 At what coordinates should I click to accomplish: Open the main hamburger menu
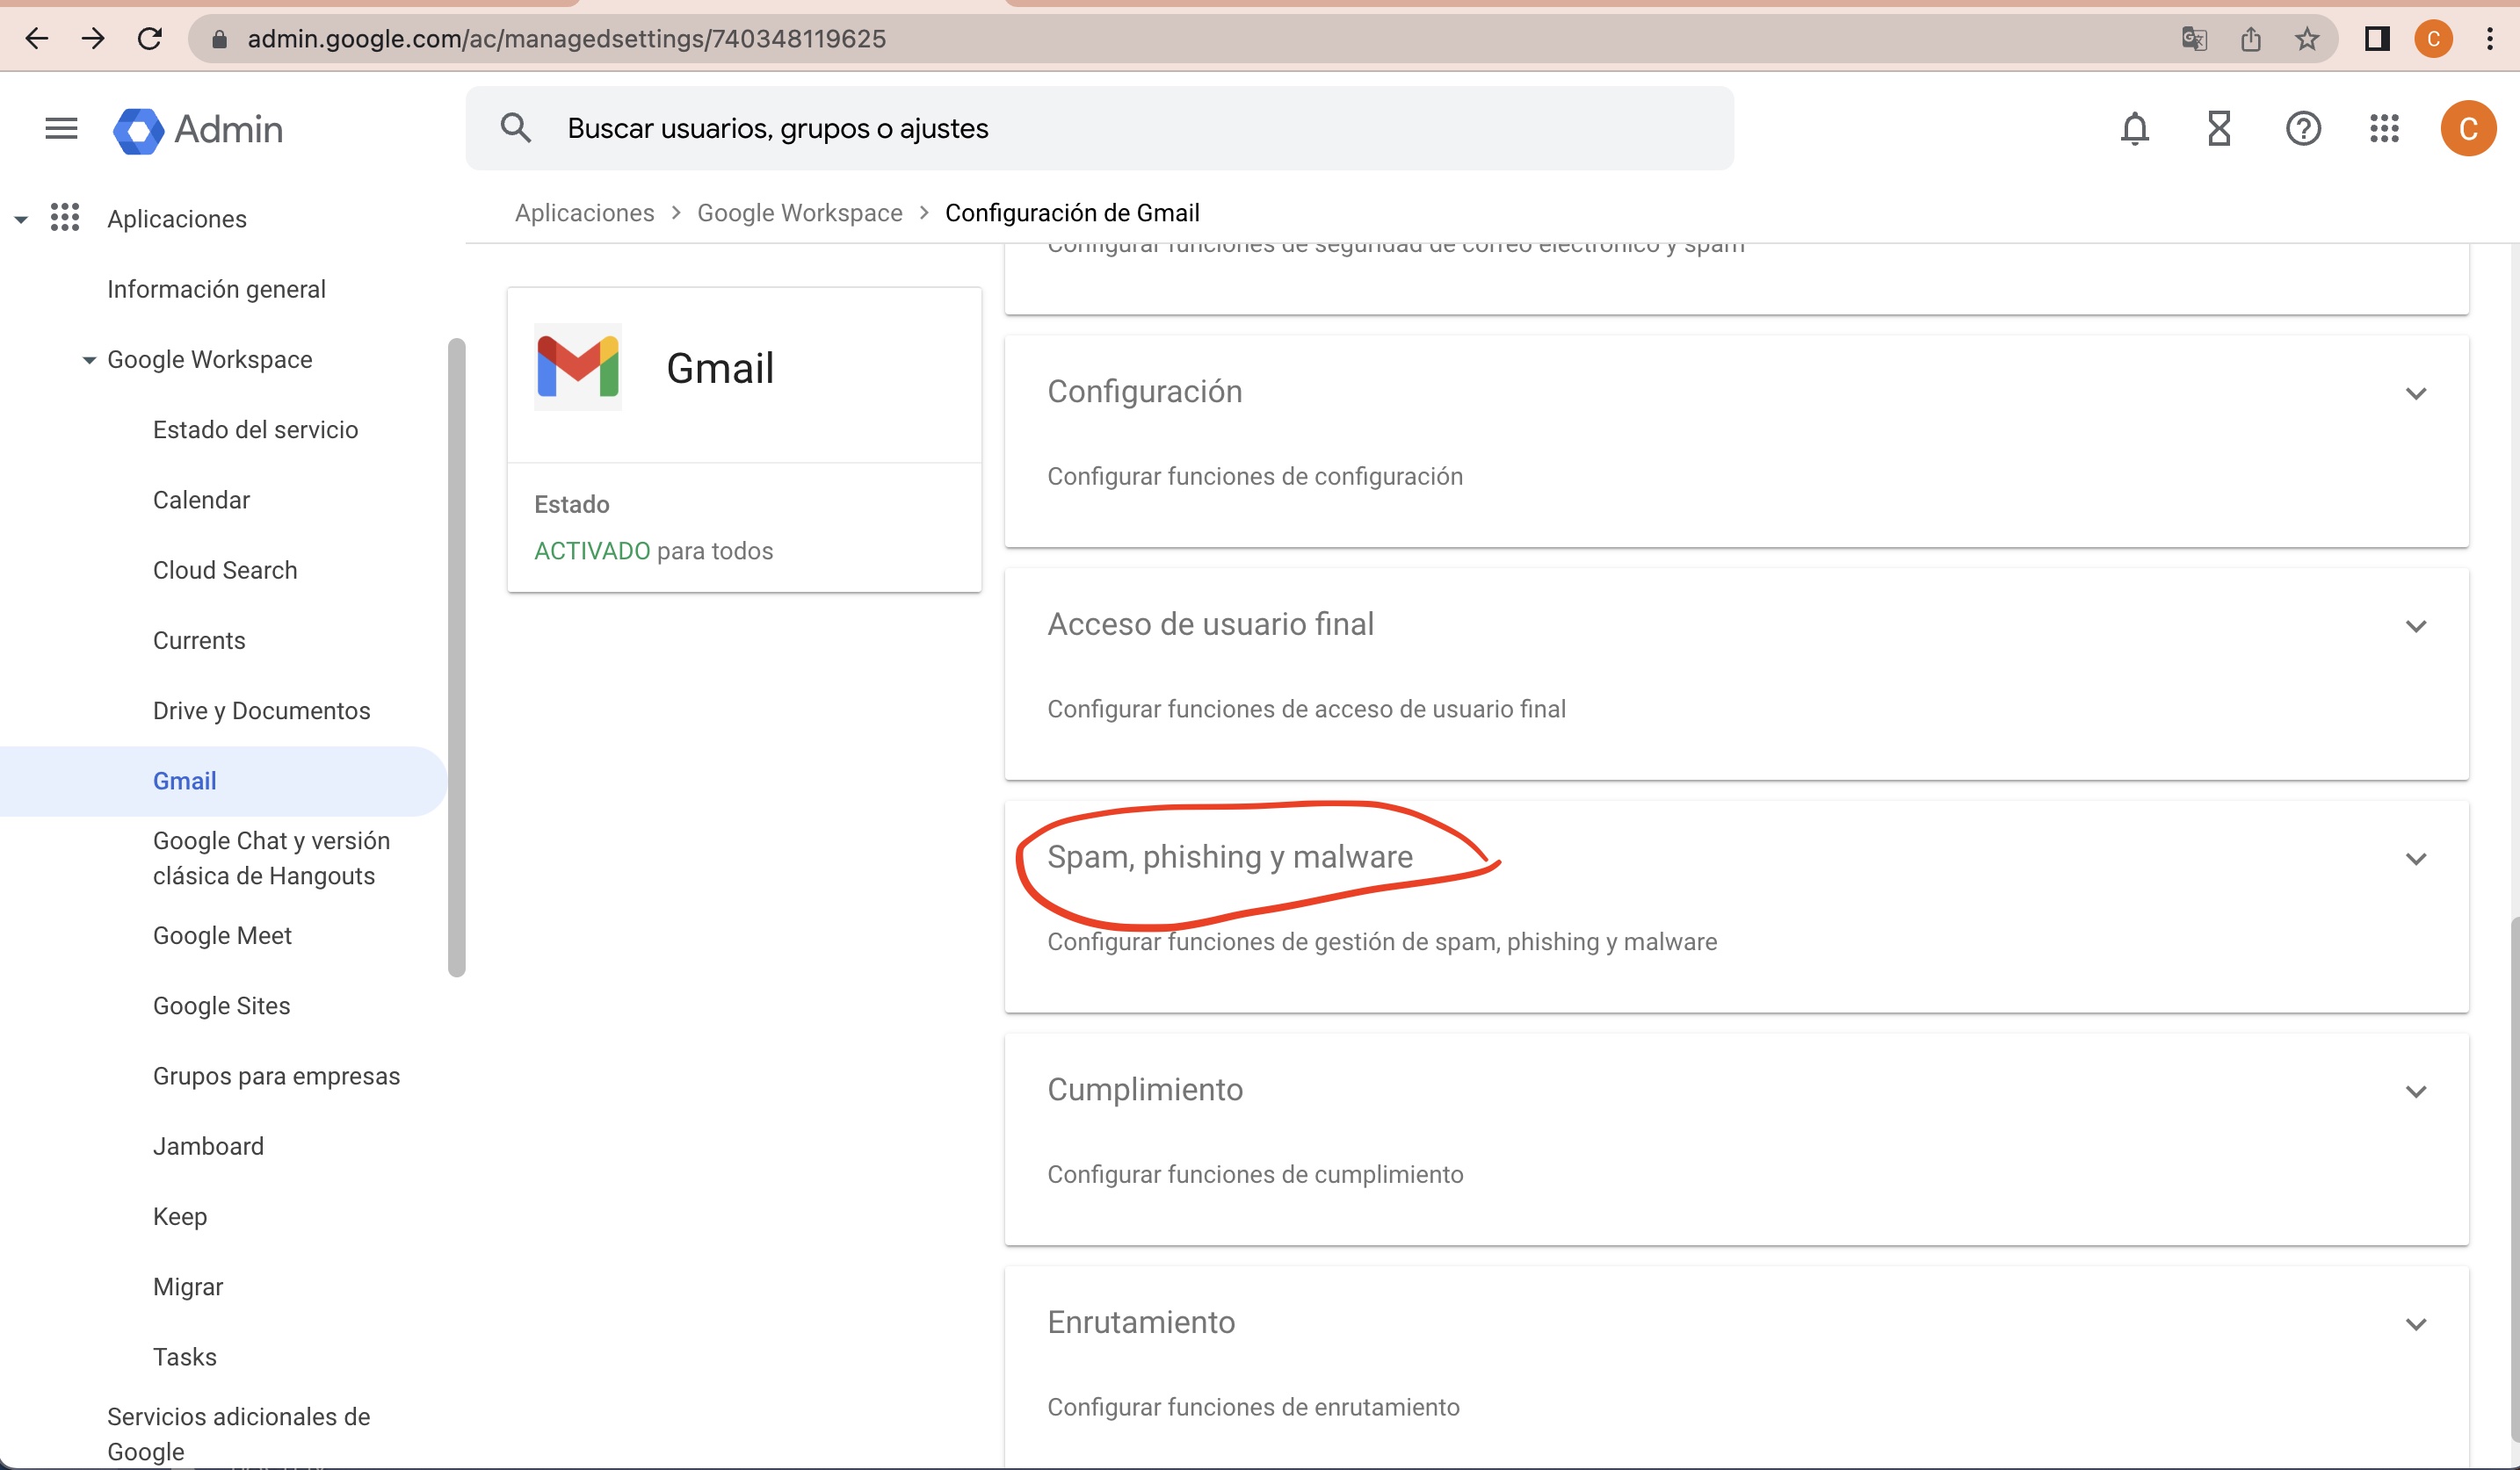click(61, 129)
